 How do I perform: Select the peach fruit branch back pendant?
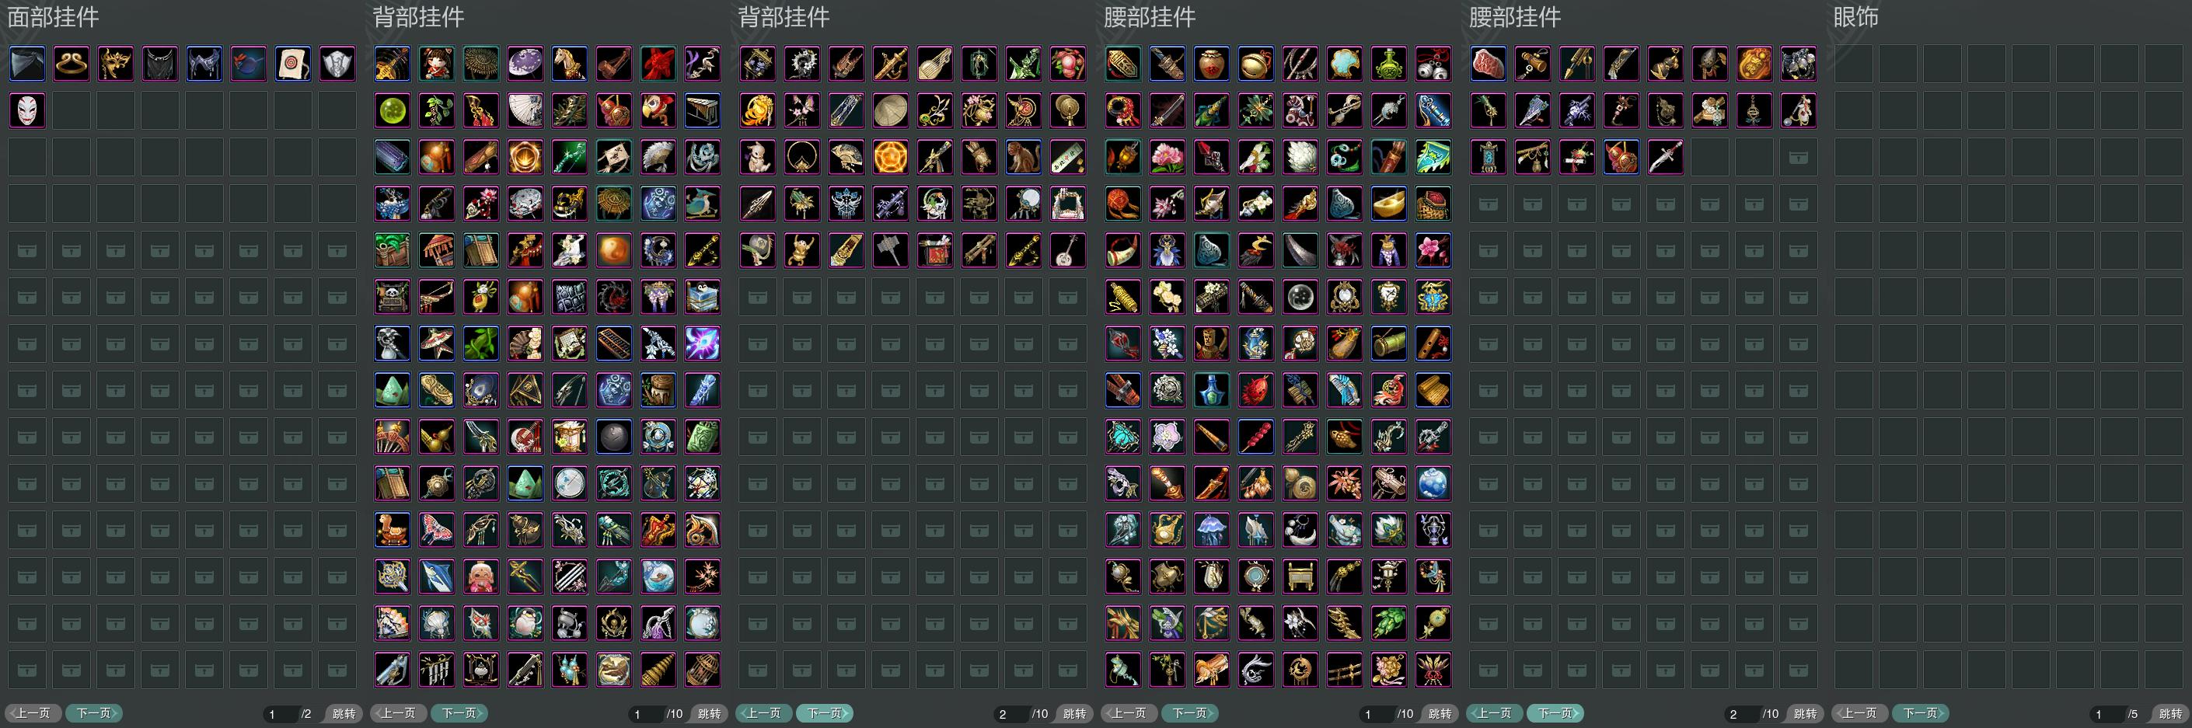[x=1067, y=64]
